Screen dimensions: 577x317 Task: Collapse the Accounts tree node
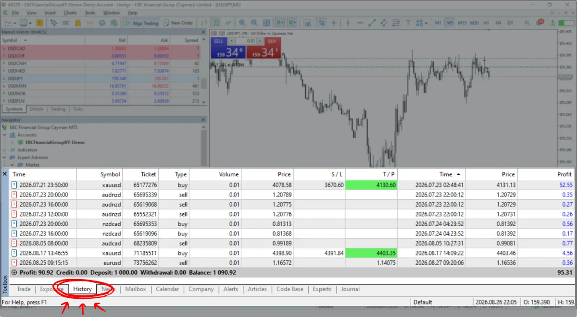[x=5, y=135]
